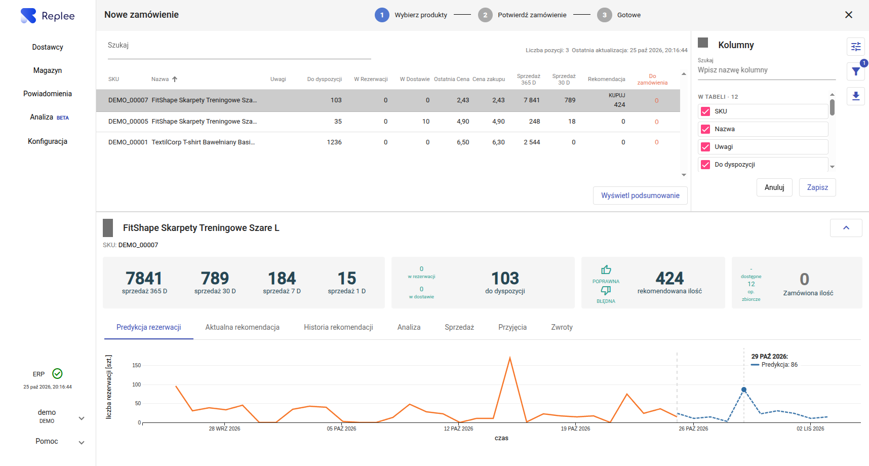Expand the Pomoc menu chevron
Image resolution: width=869 pixels, height=466 pixels.
[x=82, y=443]
